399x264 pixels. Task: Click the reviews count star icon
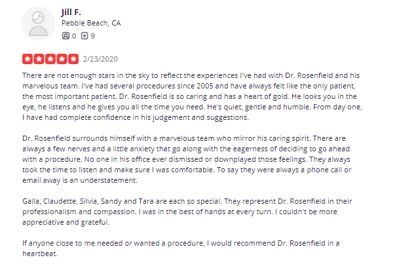[x=85, y=36]
